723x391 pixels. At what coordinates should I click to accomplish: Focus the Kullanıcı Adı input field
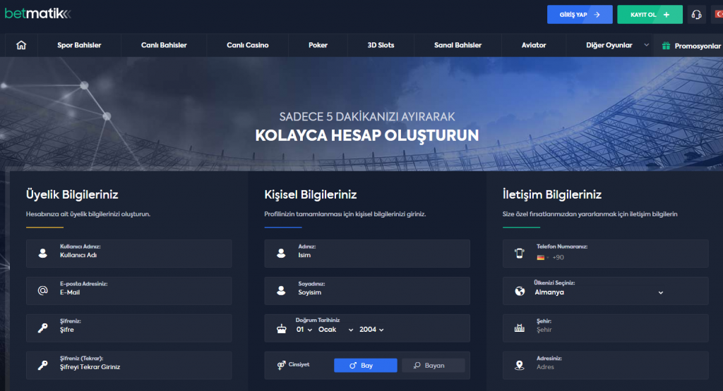tap(129, 254)
